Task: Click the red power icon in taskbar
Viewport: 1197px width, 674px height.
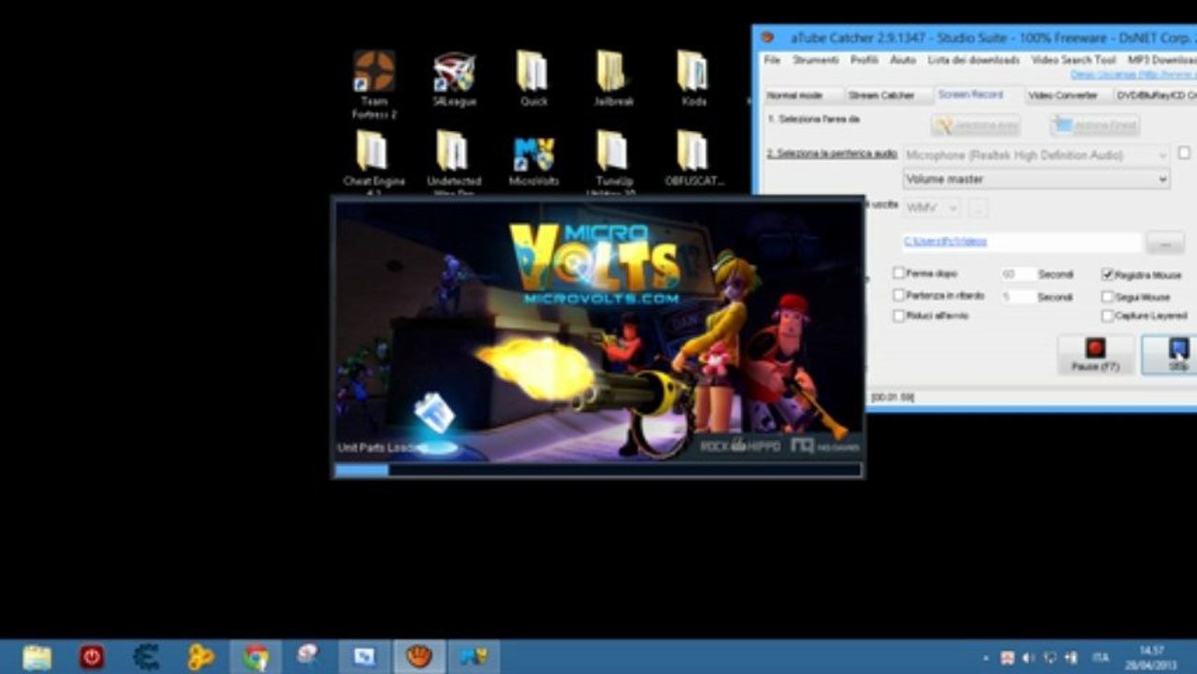Action: [91, 657]
